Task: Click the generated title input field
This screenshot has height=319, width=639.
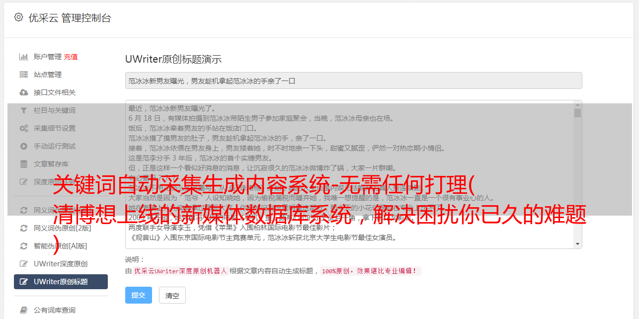Action: (x=353, y=80)
